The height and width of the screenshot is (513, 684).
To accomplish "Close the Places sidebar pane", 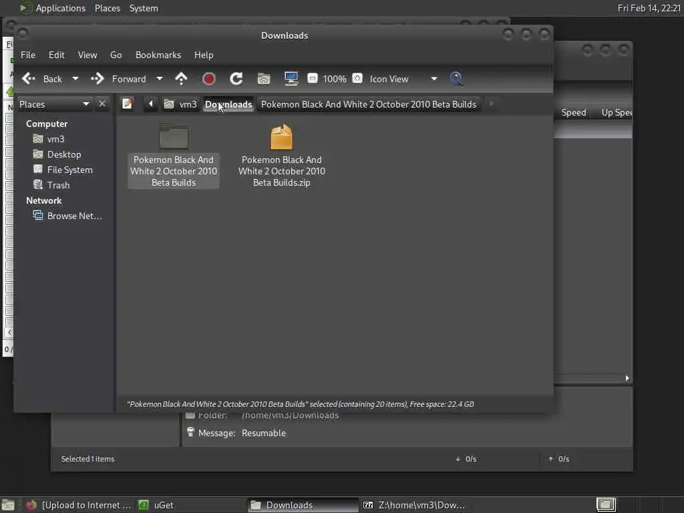I will tap(102, 104).
